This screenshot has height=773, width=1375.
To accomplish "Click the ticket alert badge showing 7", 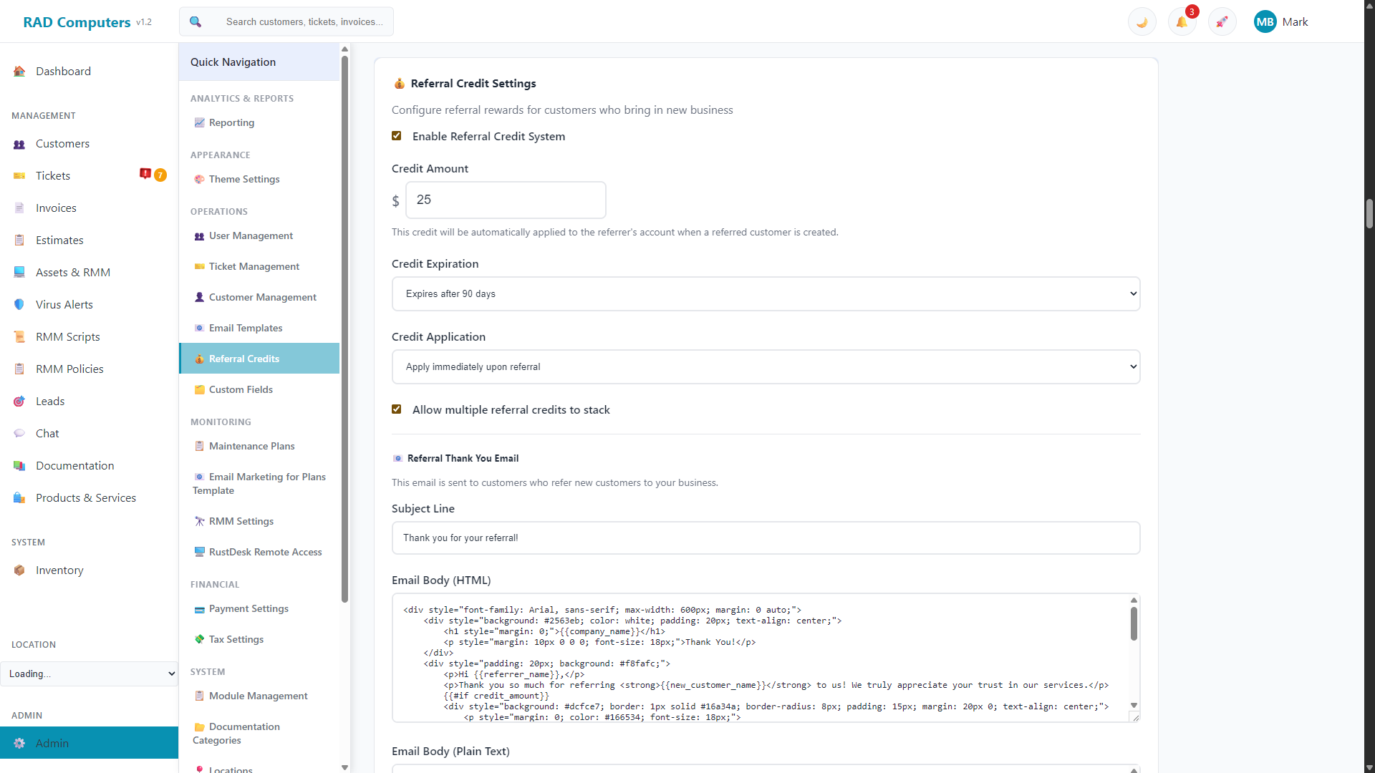I will (x=160, y=175).
